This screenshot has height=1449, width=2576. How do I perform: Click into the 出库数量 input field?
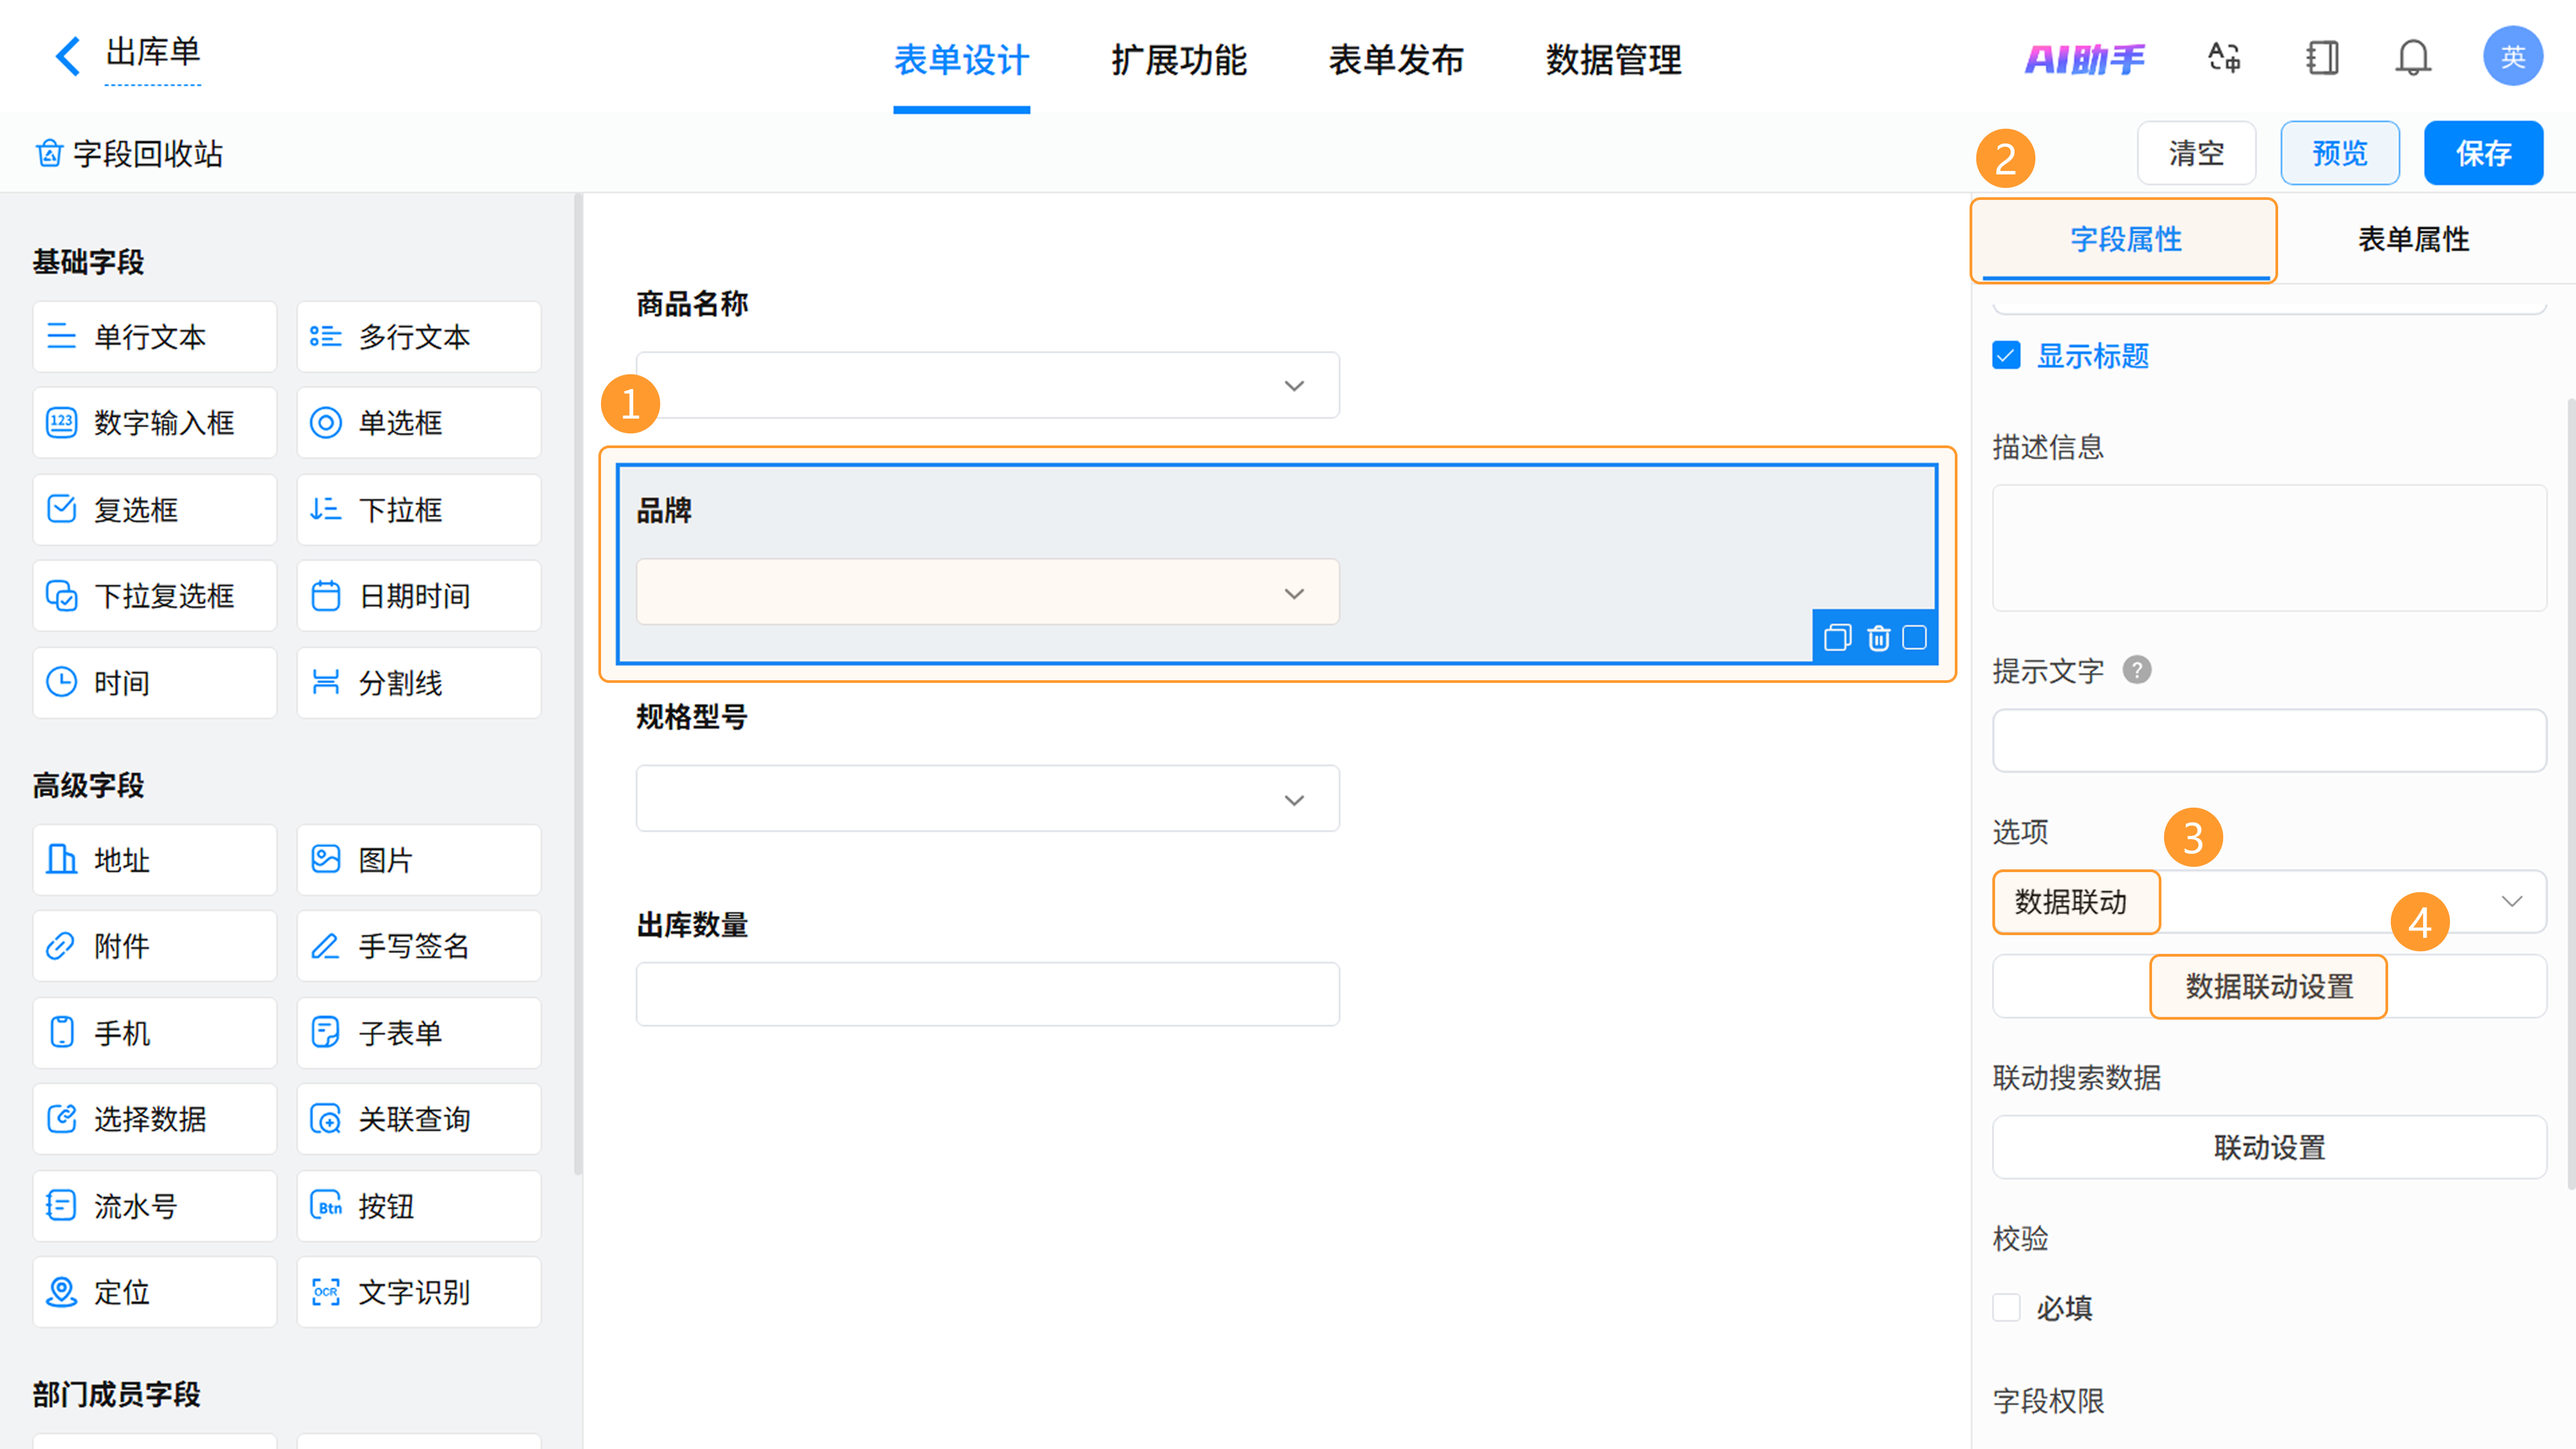(987, 994)
